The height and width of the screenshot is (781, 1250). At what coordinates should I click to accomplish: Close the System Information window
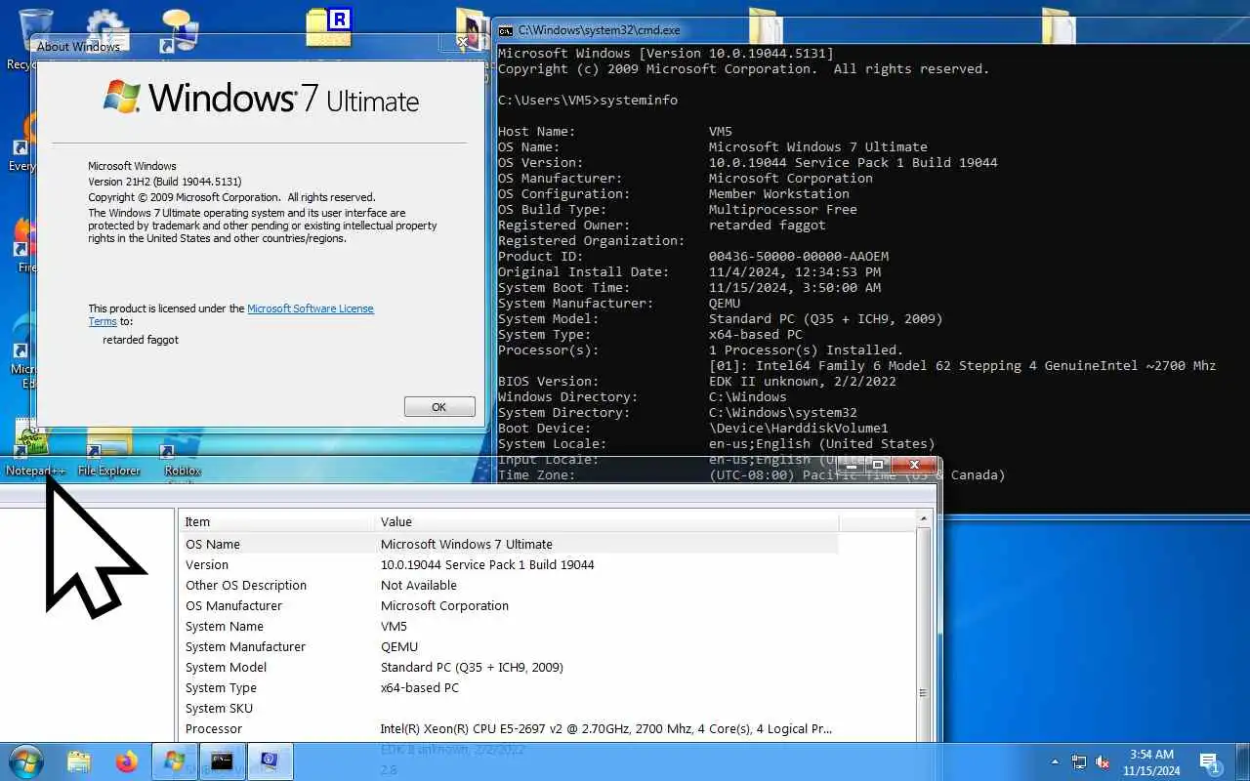[914, 465]
